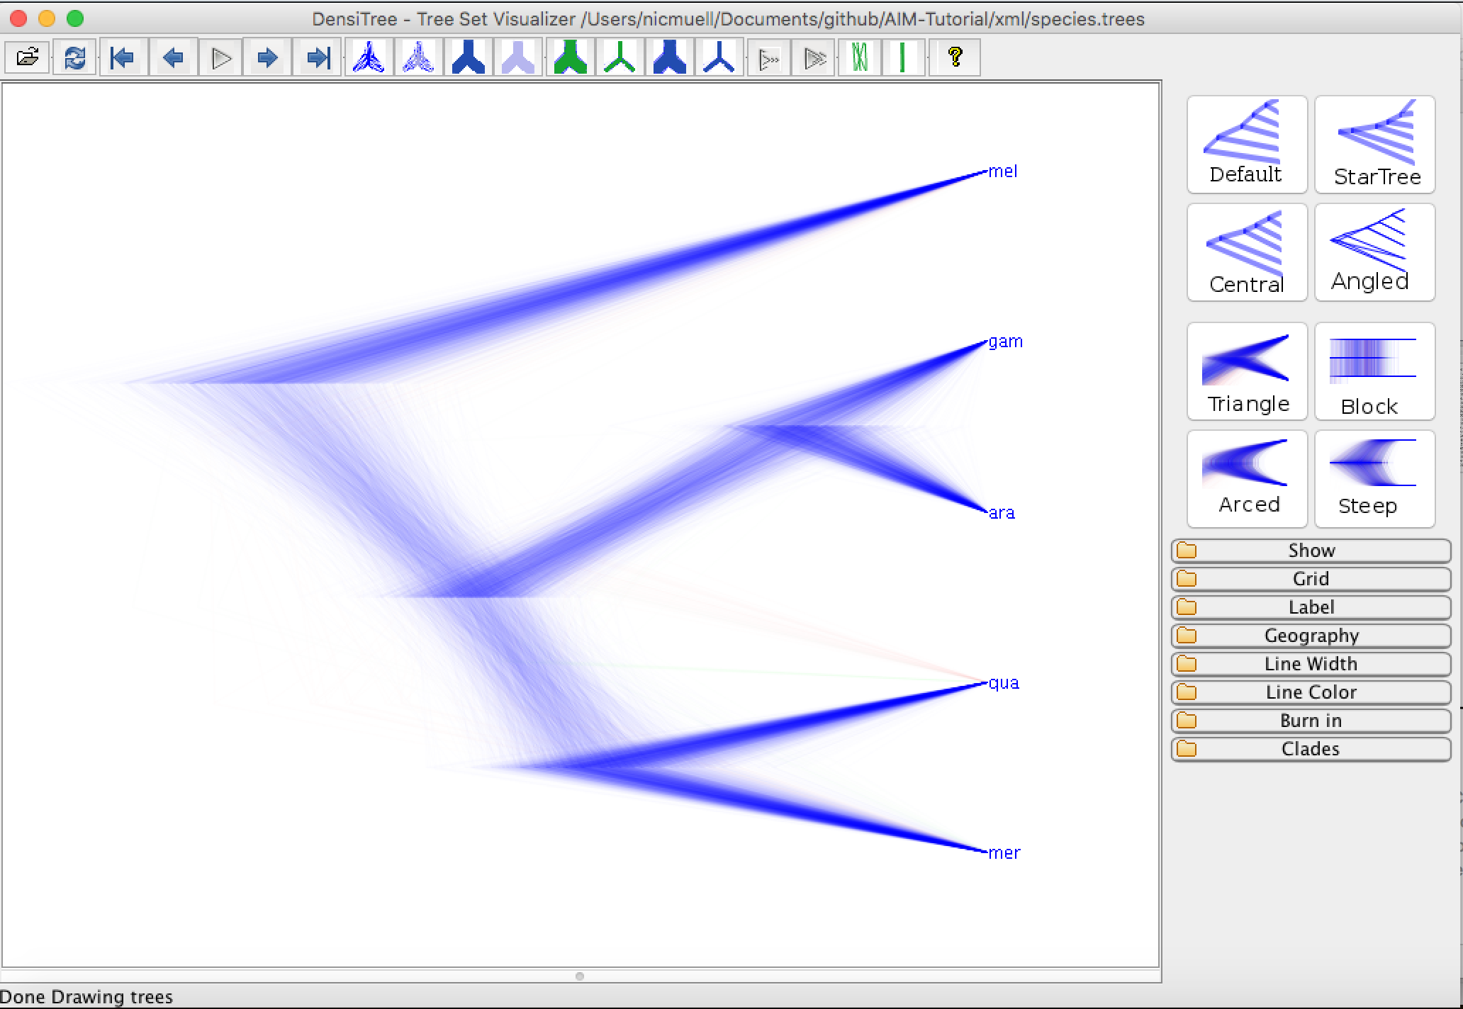This screenshot has width=1463, height=1009.
Task: Click the 'gam' taxon label
Action: [1005, 342]
